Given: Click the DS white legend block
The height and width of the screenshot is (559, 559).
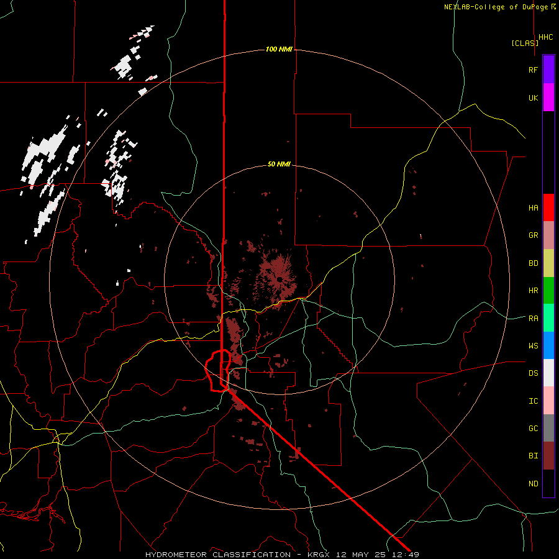Looking at the screenshot, I should click(548, 373).
